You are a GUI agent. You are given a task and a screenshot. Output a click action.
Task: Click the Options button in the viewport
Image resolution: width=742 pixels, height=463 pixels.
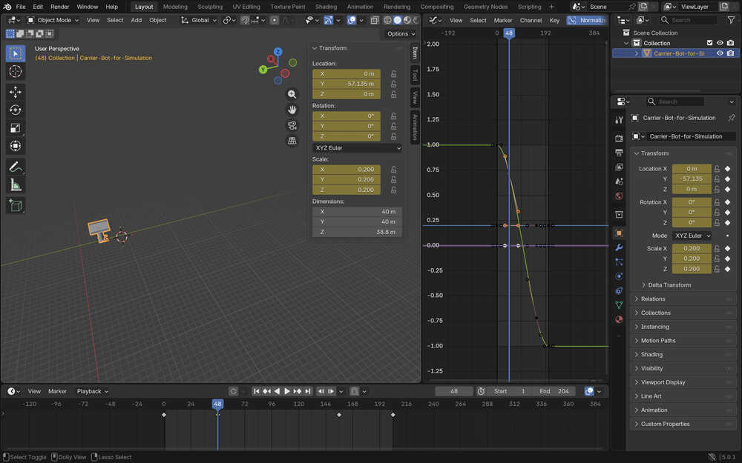(401, 33)
